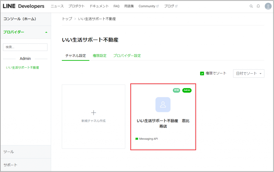Open the 用語集 menu item
The width and height of the screenshot is (274, 172).
click(129, 6)
